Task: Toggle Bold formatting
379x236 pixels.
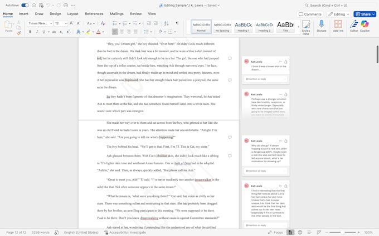Action: 30,32
